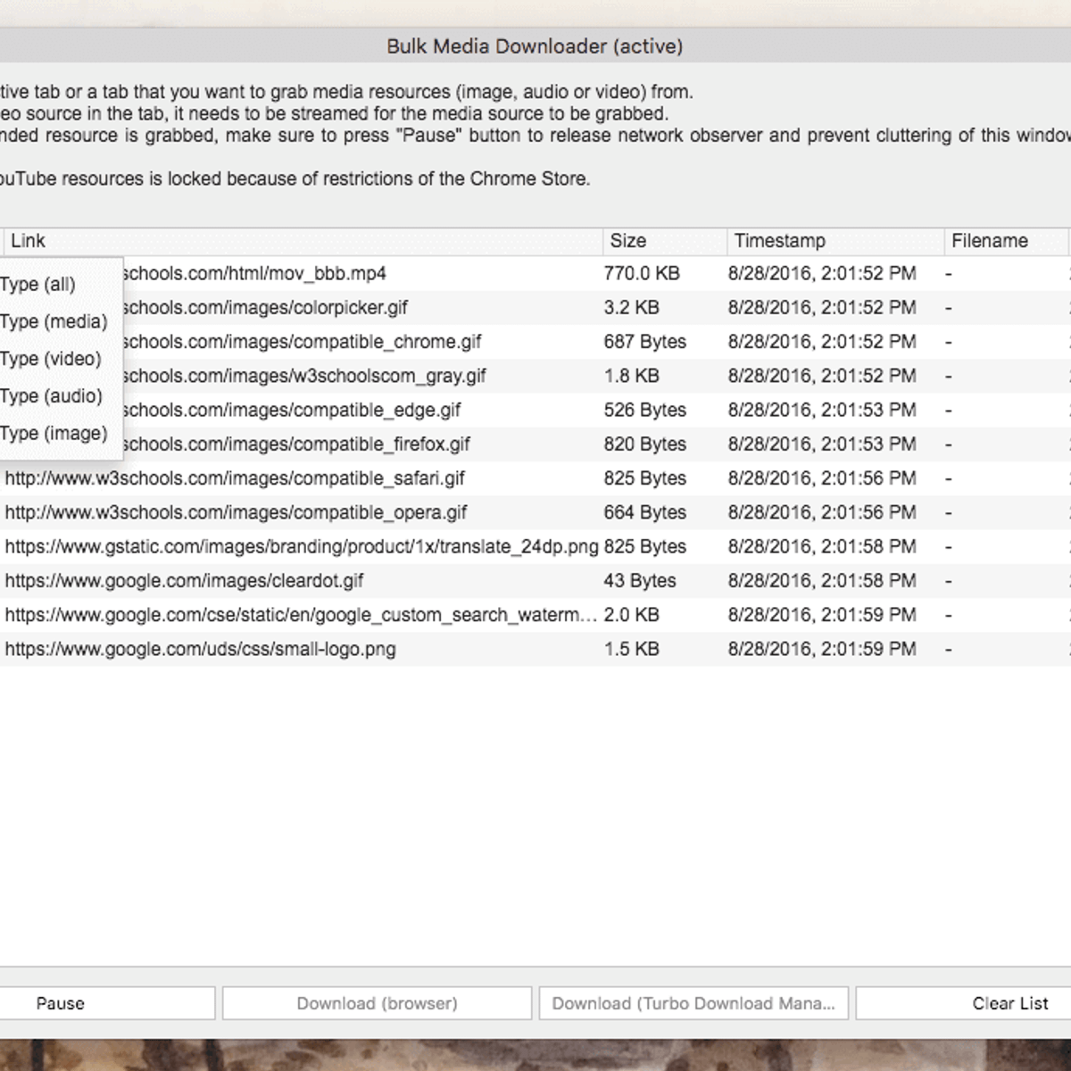Click the timestamp of the compatible_opera.gif row
The image size is (1071, 1071).
tap(822, 512)
